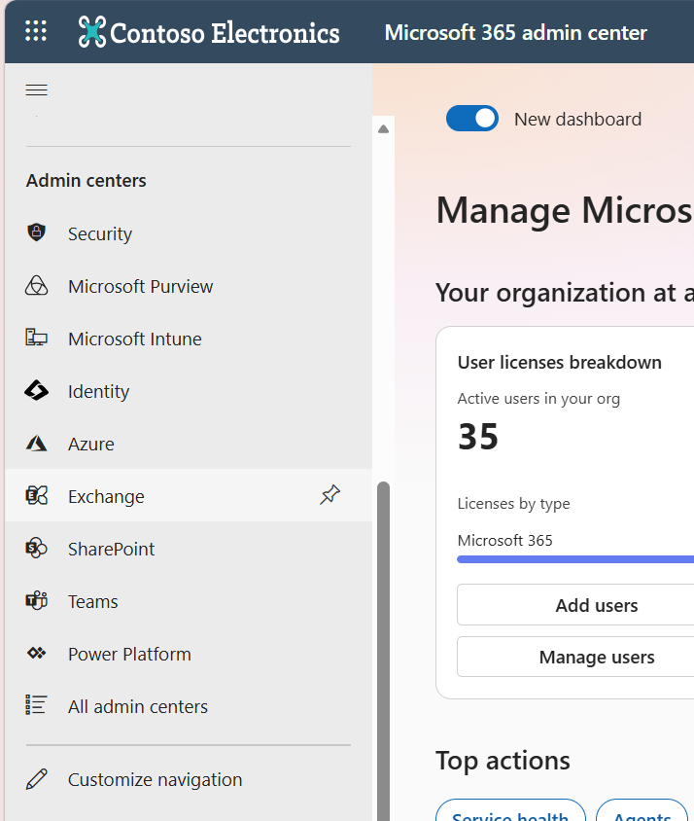The height and width of the screenshot is (821, 694).
Task: Pin Exchange to navigation
Action: pos(330,495)
